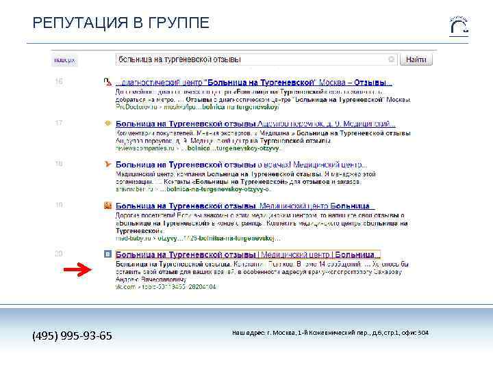
Task: Click the sravni.ru bird favicon
Action: point(108,164)
